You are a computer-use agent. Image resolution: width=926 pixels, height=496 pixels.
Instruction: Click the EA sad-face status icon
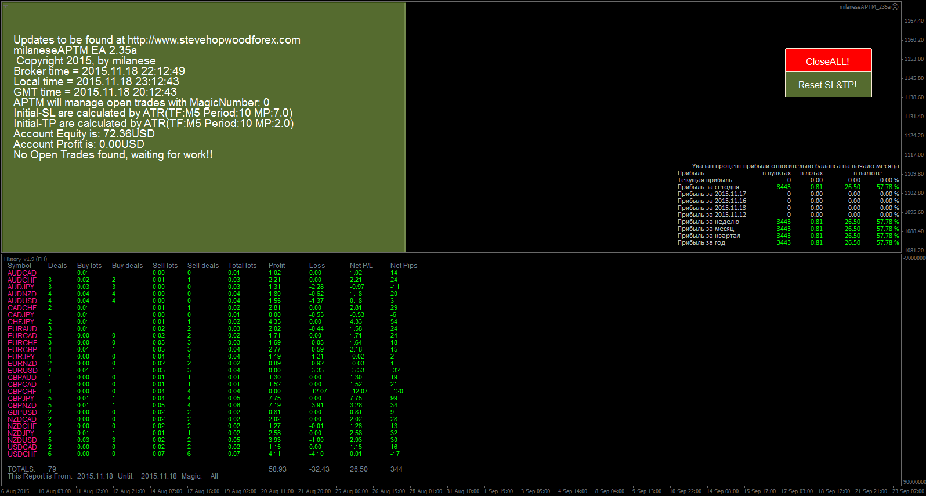click(895, 7)
